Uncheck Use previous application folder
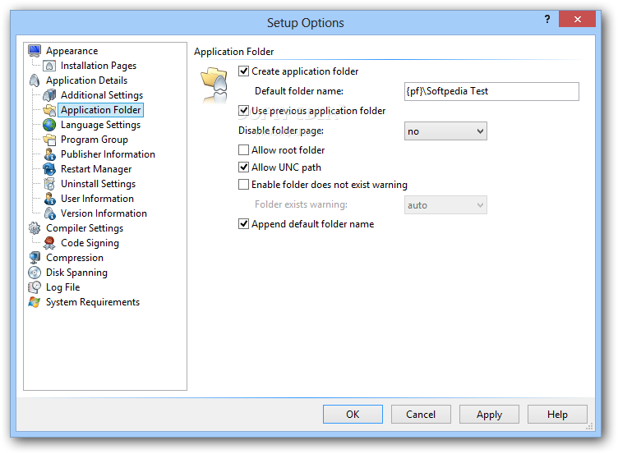 (243, 111)
